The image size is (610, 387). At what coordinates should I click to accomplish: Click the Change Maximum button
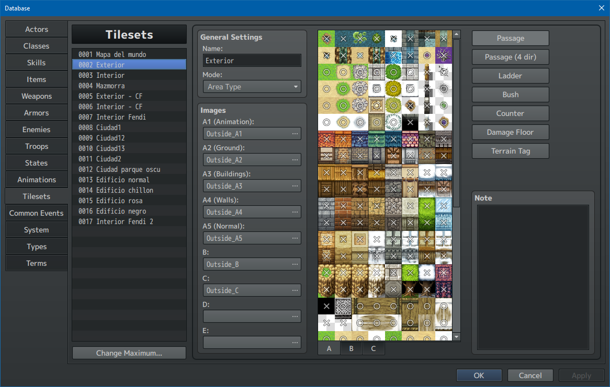pyautogui.click(x=129, y=353)
